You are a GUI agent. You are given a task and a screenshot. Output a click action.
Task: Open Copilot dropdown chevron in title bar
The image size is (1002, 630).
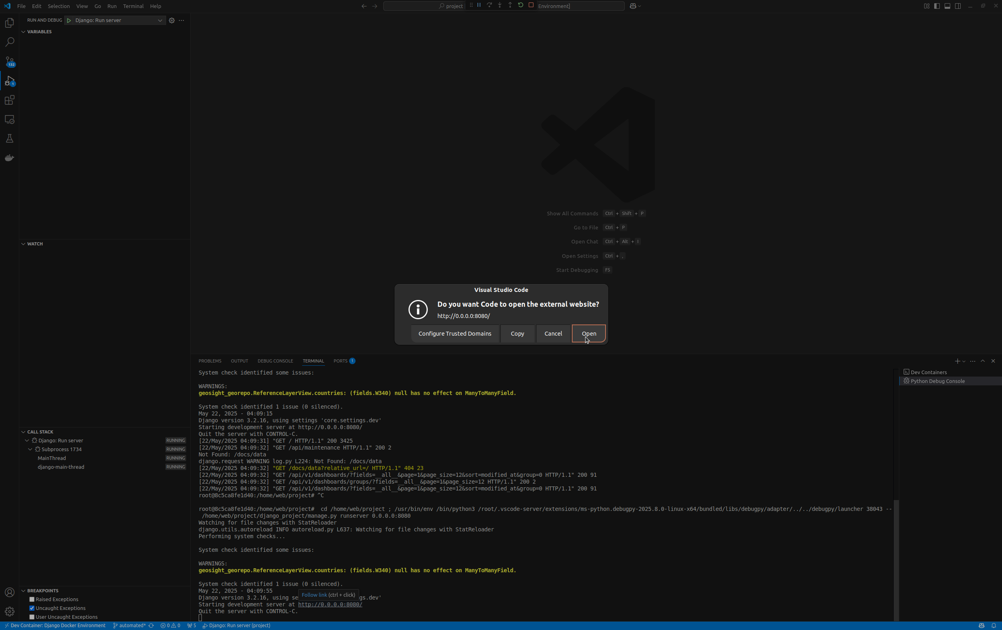click(640, 6)
